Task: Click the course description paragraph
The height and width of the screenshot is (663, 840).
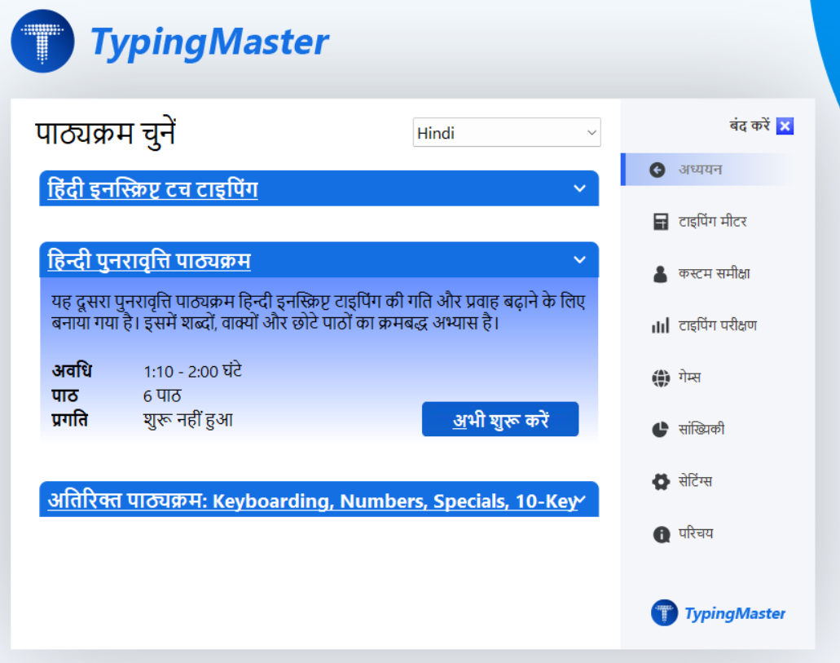Action: pos(319,312)
